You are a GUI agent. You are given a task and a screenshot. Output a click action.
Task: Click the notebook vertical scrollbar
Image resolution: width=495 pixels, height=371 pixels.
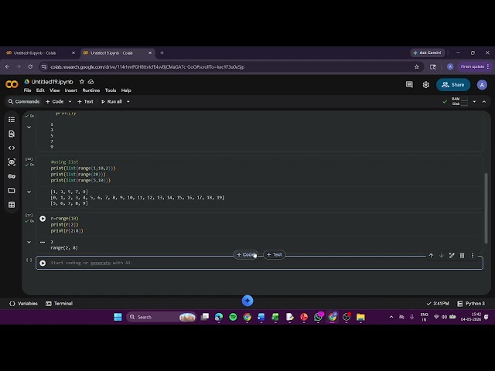[x=486, y=208]
